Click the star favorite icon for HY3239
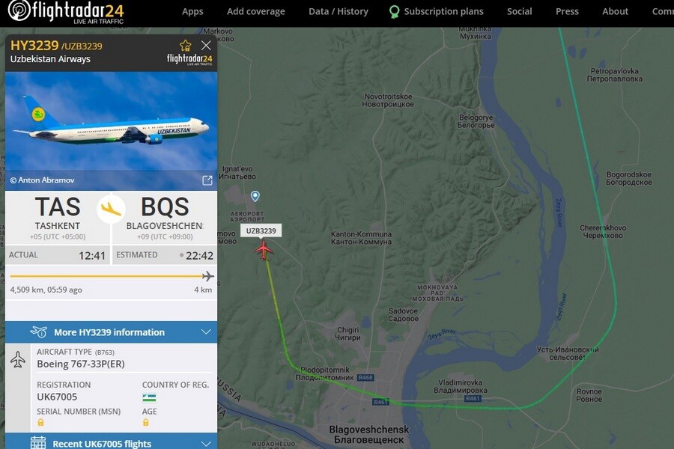 pos(185,46)
